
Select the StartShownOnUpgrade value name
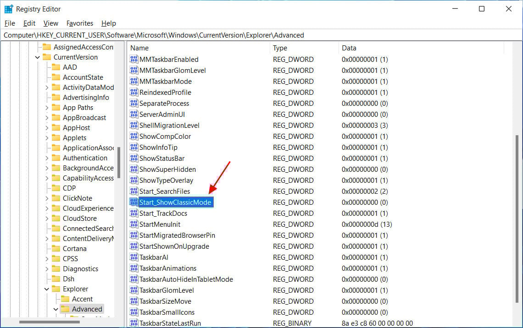pos(174,246)
